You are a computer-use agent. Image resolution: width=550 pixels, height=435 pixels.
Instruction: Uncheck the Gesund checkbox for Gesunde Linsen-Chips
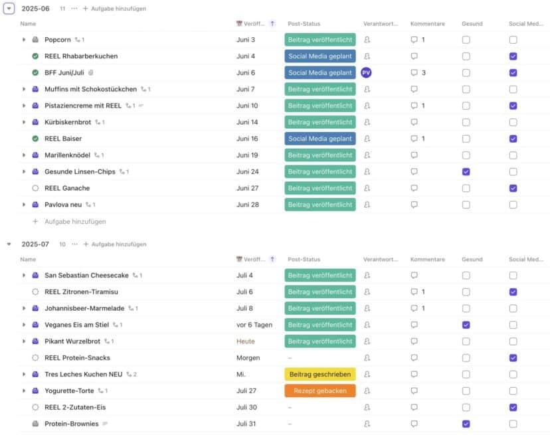click(x=466, y=171)
